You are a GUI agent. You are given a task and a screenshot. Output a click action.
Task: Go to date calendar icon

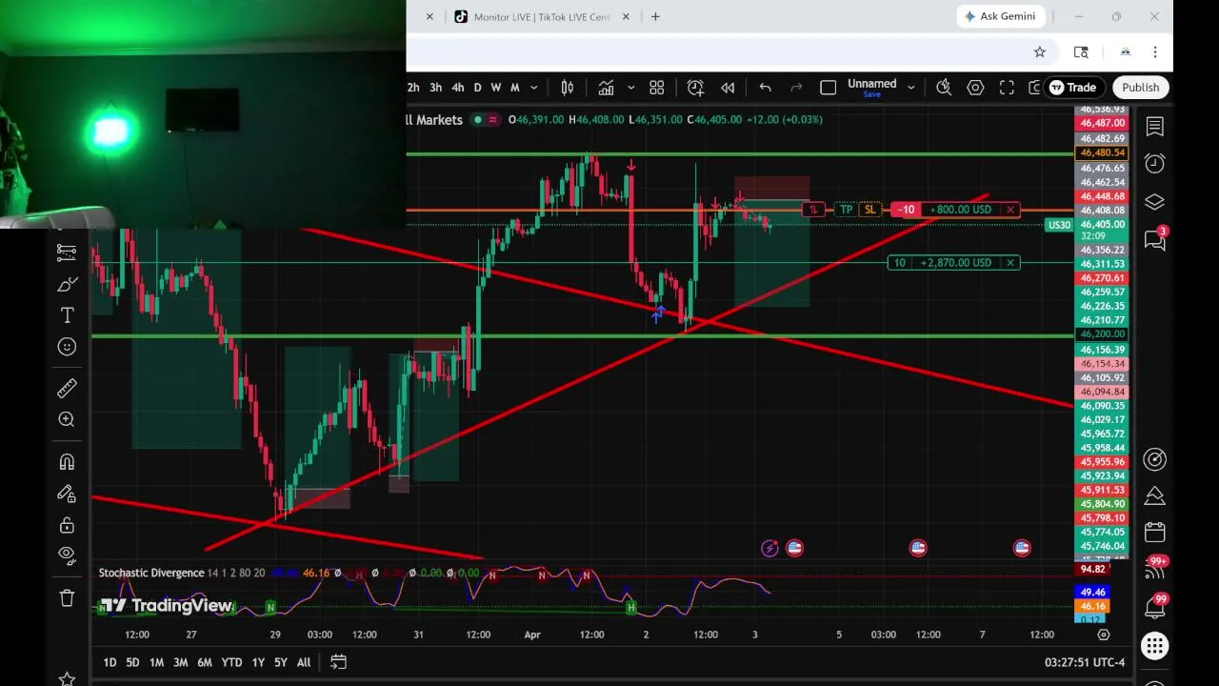338,662
